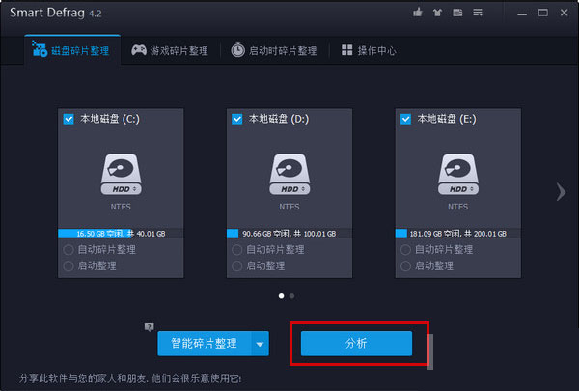The image size is (579, 391).
Task: Click the HDD icon of disk D:
Action: 289,174
